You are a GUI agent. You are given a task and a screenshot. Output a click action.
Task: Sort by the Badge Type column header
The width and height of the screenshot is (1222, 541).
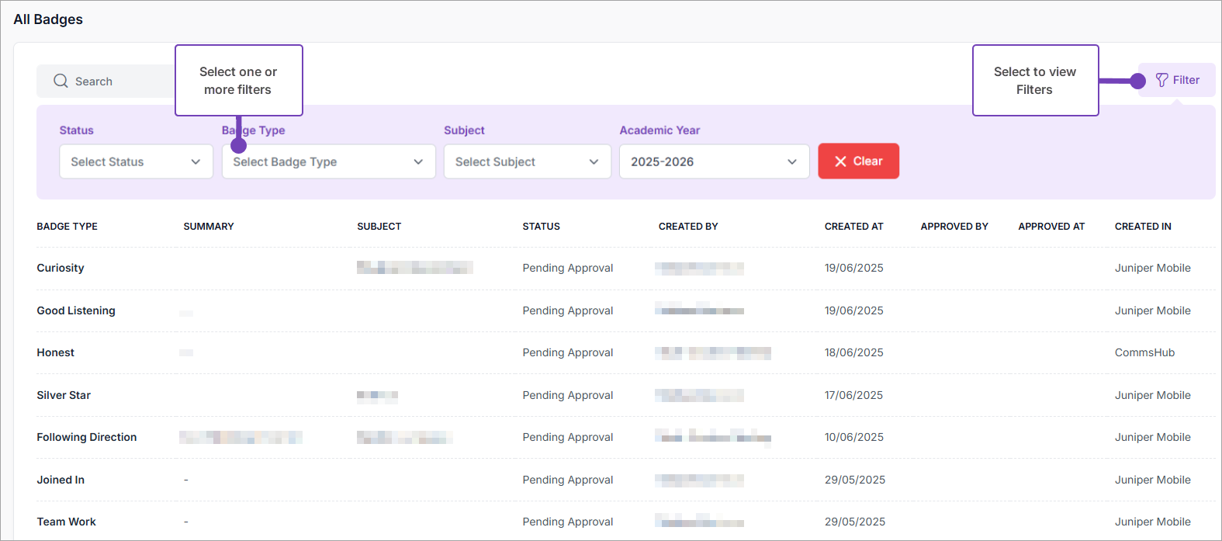pyautogui.click(x=68, y=227)
